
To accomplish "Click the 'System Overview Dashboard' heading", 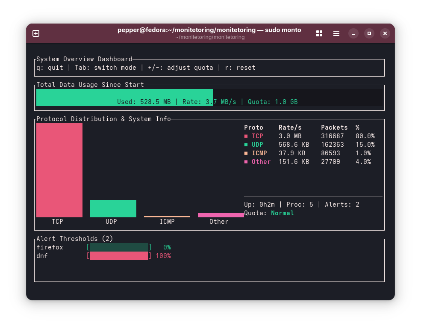I will pyautogui.click(x=84, y=59).
